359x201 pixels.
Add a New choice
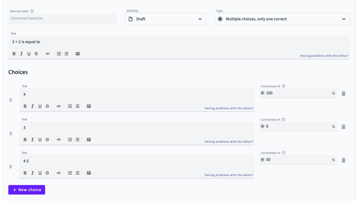click(27, 190)
